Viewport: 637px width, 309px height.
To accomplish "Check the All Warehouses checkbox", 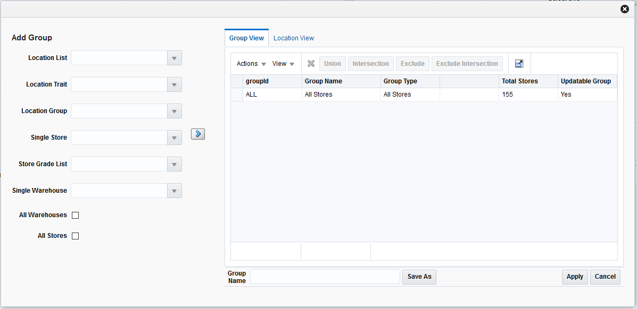I will tap(75, 216).
